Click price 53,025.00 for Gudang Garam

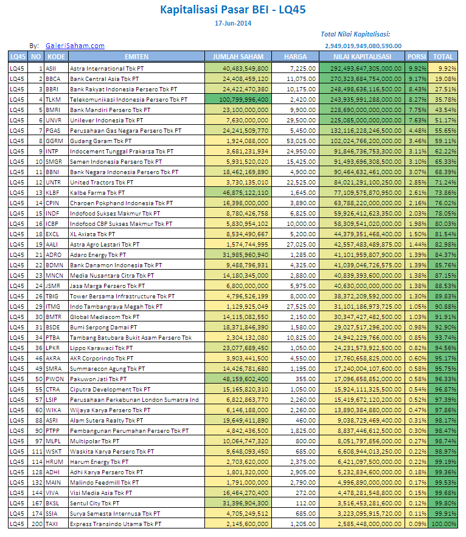click(295, 141)
